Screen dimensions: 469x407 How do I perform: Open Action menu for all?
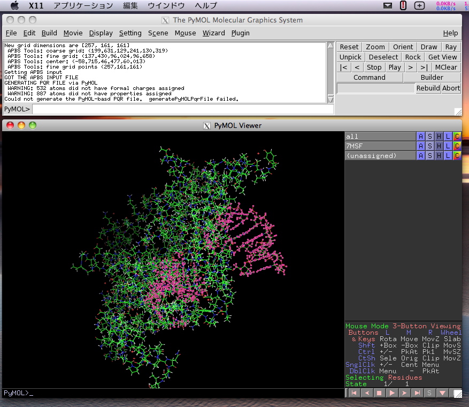(x=421, y=137)
